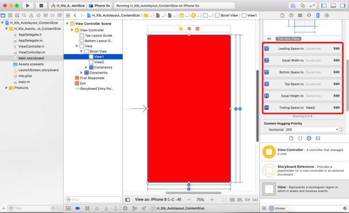Viewport: 349px width, 213px height.
Task: Open the Horizontal hugging priority dropdown
Action: click(x=337, y=129)
